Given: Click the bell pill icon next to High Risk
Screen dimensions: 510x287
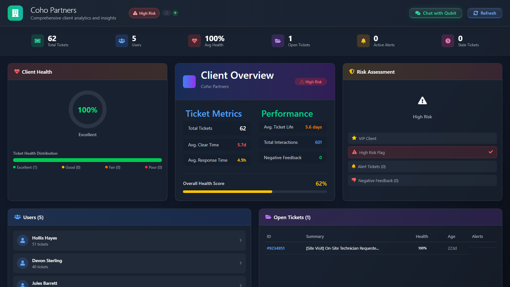Looking at the screenshot, I should click(x=167, y=13).
